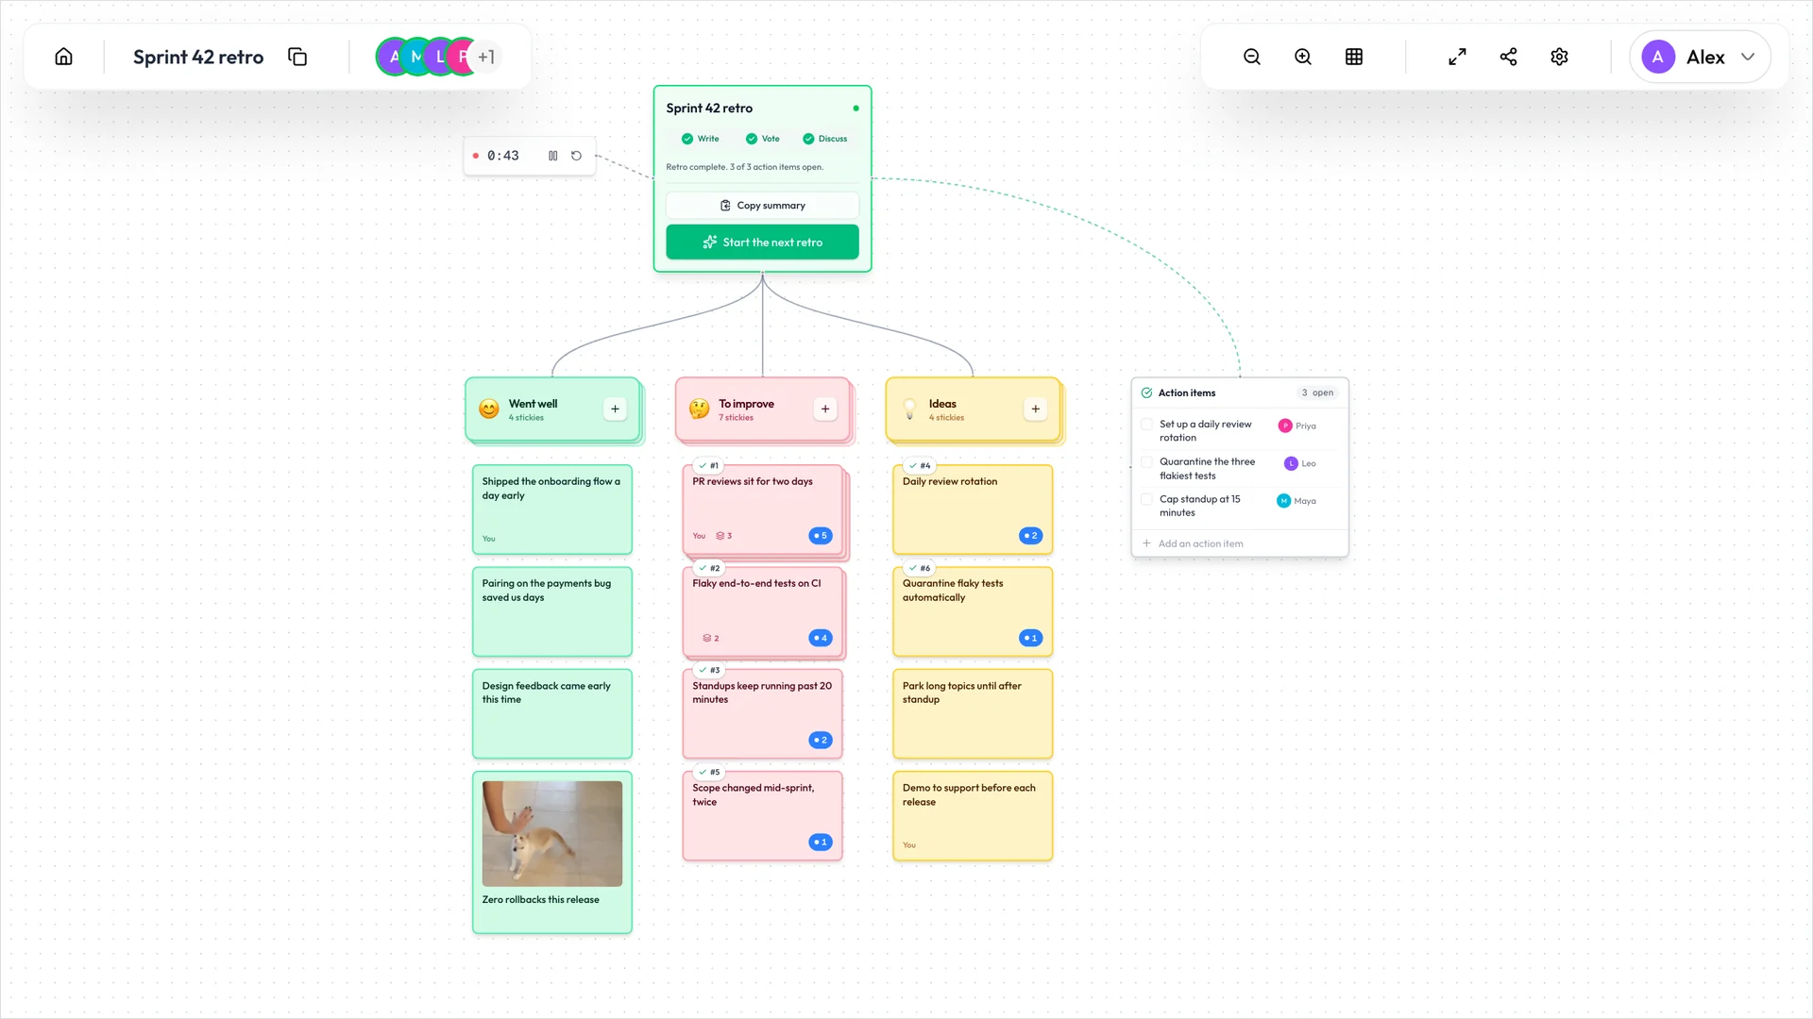Zoom in on the canvas

pyautogui.click(x=1303, y=57)
